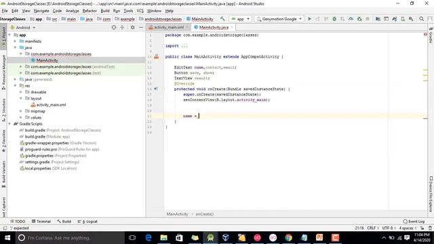
Task: Select gradle.properties file in tree
Action: (x=53, y=156)
